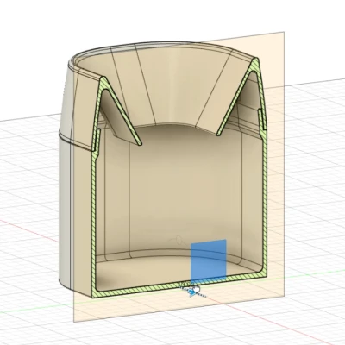The image size is (345, 345).
Task: Select the green hatched bottom wall section
Action: [179, 285]
